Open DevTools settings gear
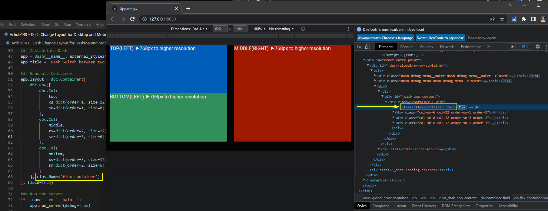 [538, 46]
